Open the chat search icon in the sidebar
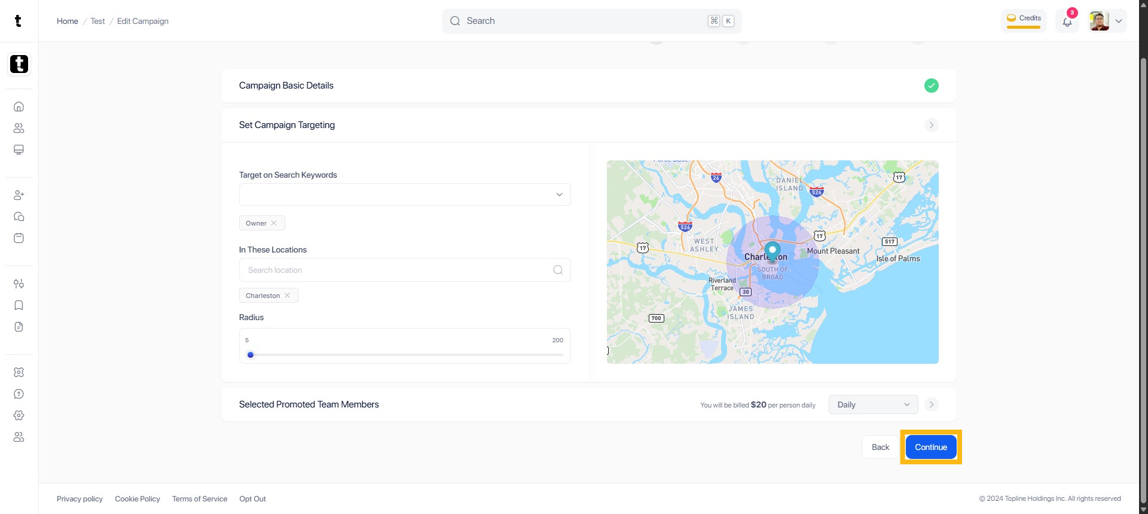Screen dimensions: 1148x514 19,217
